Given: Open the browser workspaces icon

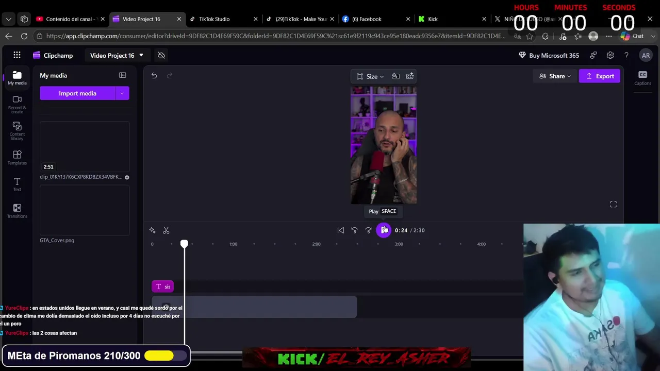Looking at the screenshot, I should (24, 19).
